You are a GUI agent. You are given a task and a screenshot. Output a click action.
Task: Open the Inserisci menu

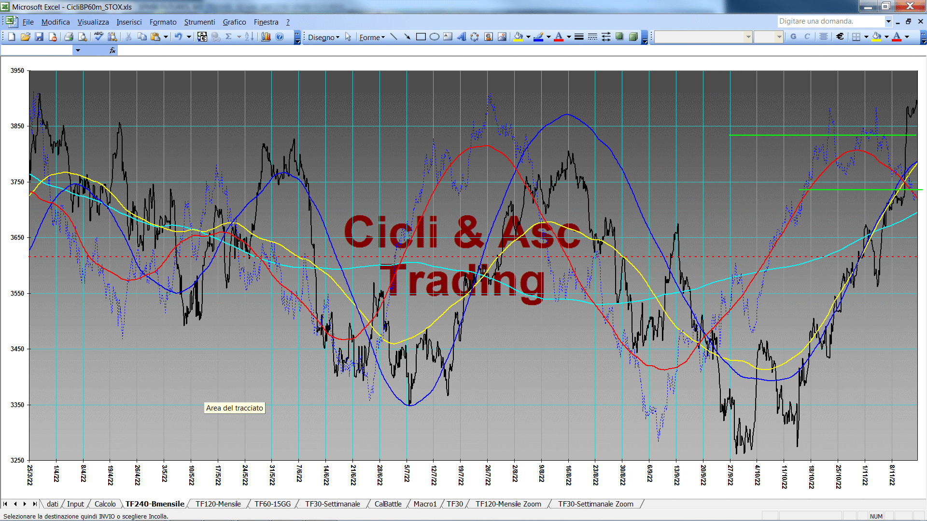tap(129, 22)
